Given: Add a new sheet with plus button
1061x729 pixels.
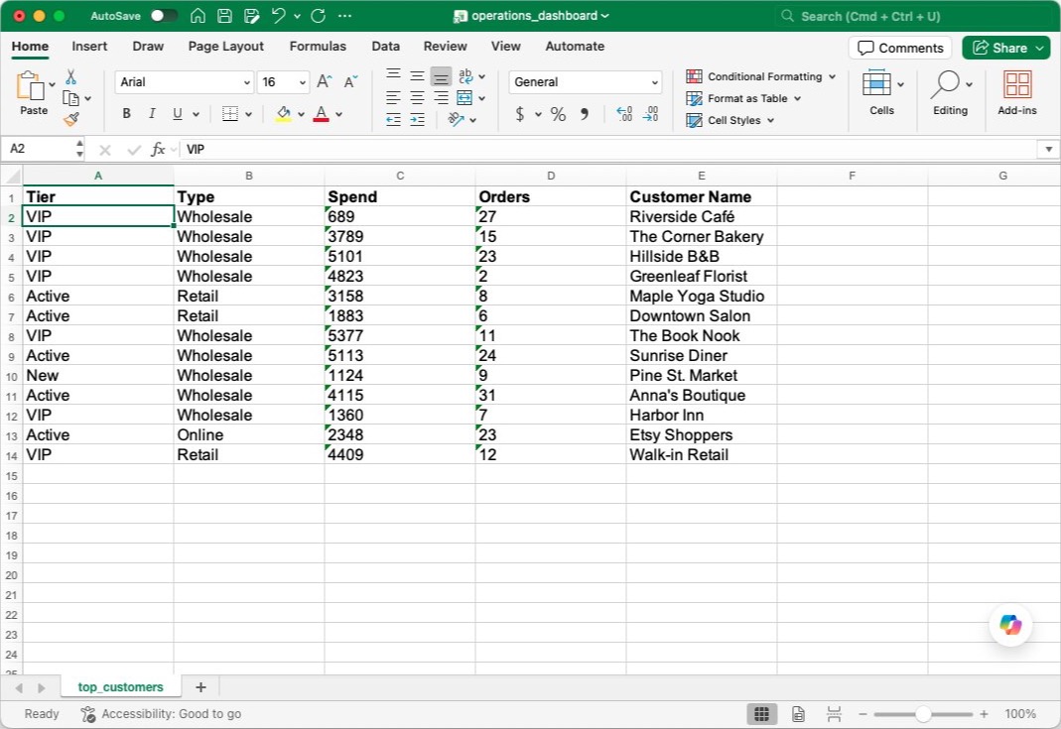Looking at the screenshot, I should 200,687.
